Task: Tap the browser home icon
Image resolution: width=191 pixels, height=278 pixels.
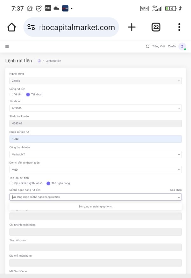Action: tap(11, 27)
